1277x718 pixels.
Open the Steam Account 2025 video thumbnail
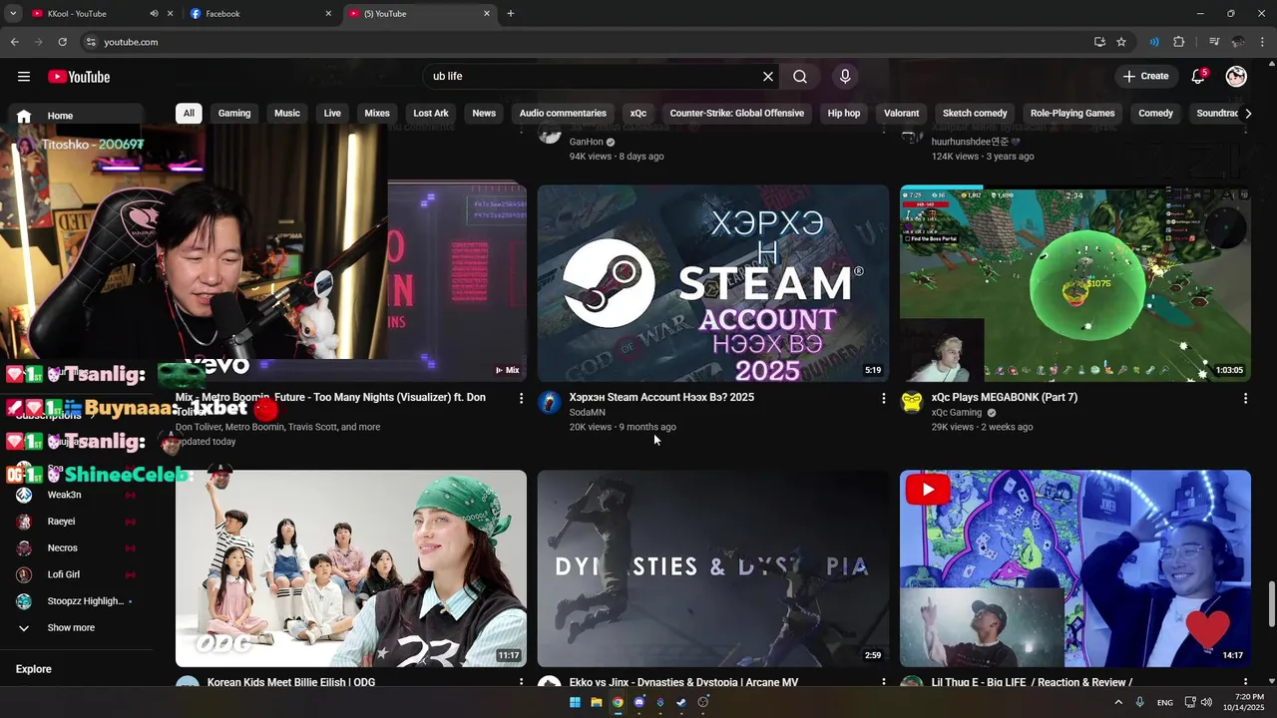pos(712,282)
